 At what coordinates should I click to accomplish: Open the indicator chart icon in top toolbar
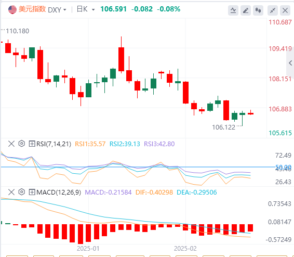[233, 10]
